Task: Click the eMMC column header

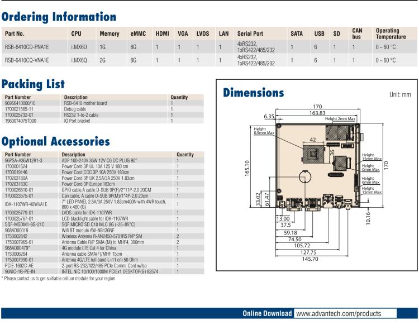Action: [137, 34]
